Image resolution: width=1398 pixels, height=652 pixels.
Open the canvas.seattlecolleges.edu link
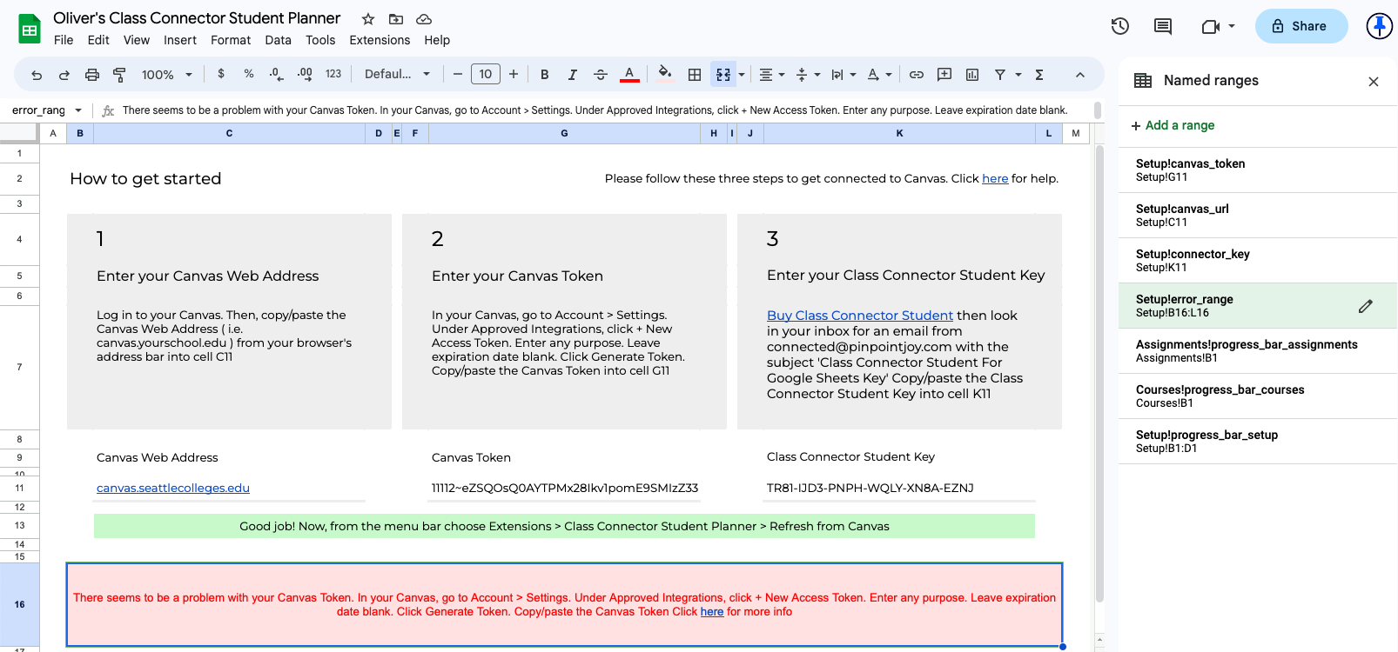pyautogui.click(x=173, y=488)
